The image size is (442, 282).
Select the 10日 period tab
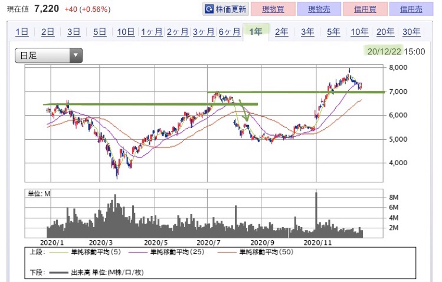pyautogui.click(x=126, y=32)
